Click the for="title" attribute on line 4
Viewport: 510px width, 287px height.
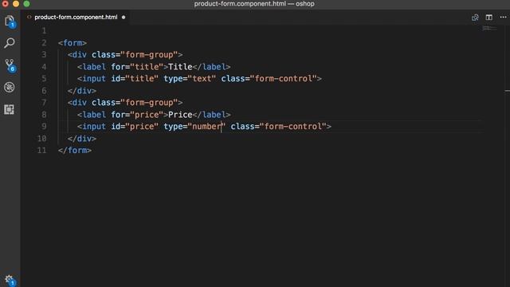coord(137,67)
